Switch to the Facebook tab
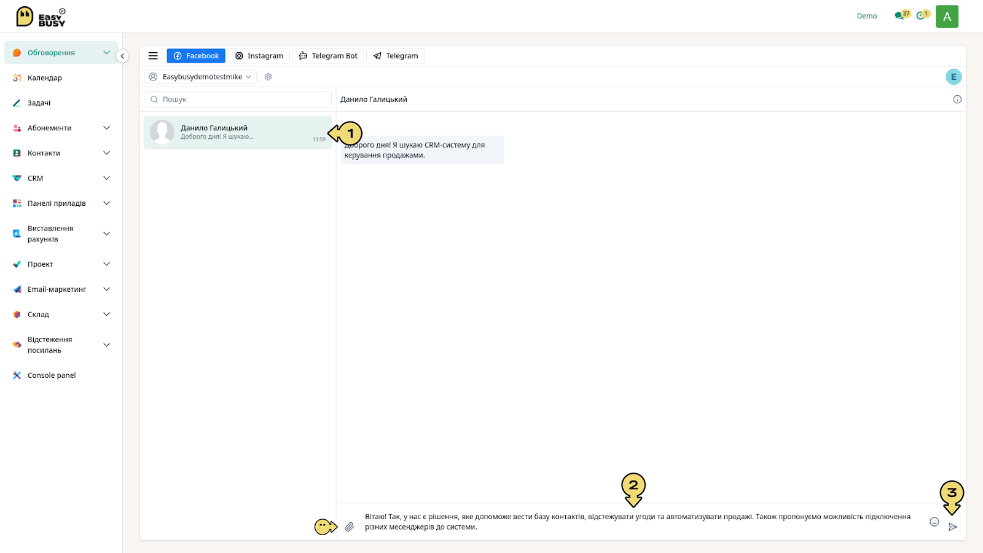Image resolution: width=983 pixels, height=553 pixels. coord(196,56)
